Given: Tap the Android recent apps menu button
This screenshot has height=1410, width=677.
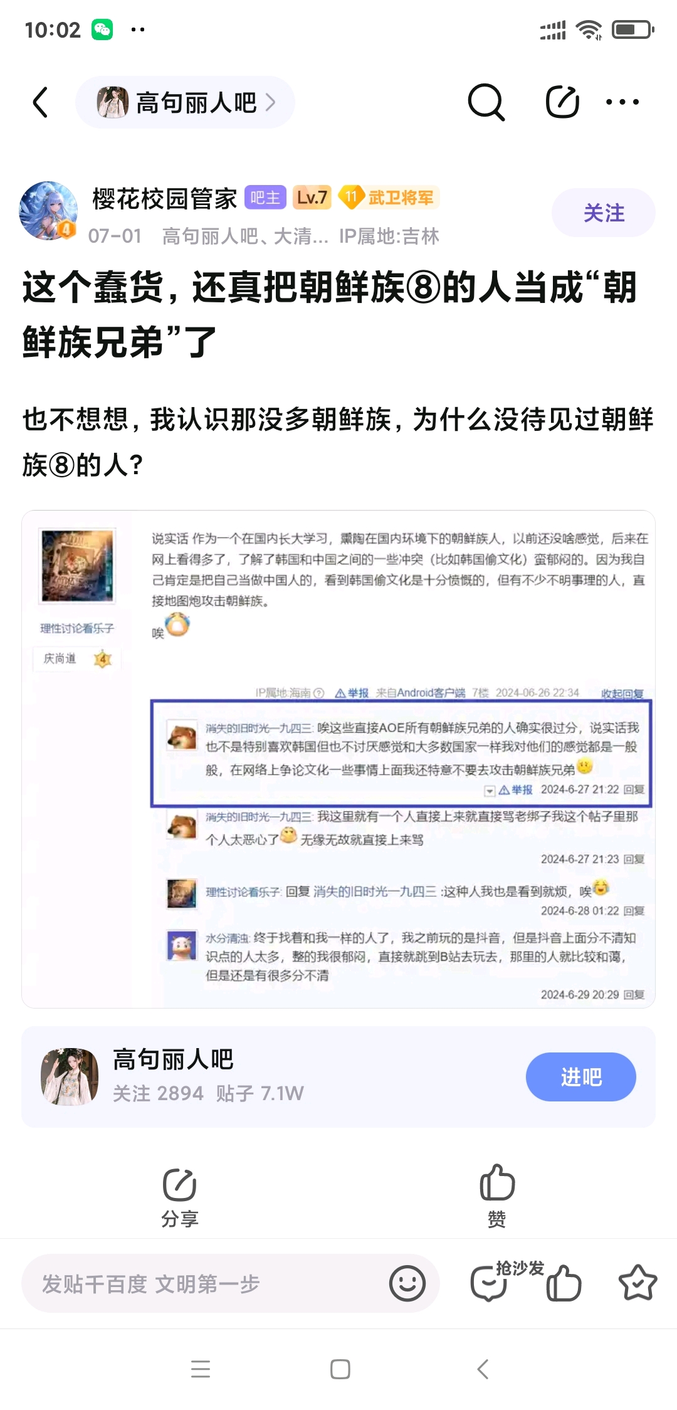Looking at the screenshot, I should [x=201, y=1369].
